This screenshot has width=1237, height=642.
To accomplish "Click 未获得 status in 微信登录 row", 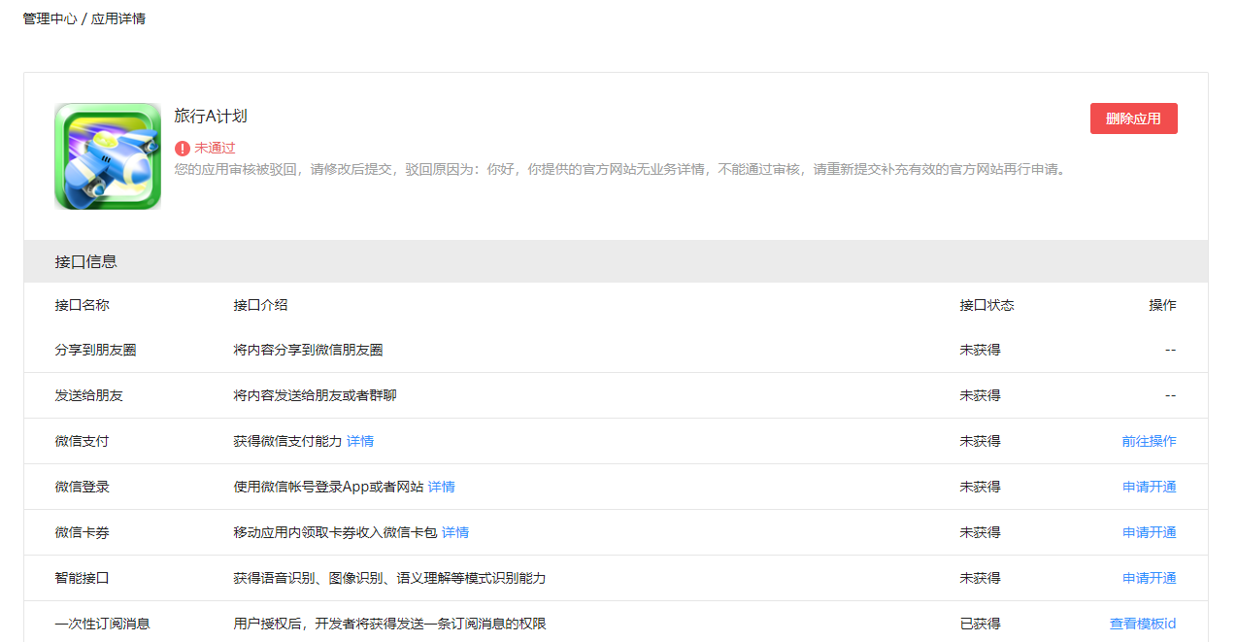I will pos(980,487).
